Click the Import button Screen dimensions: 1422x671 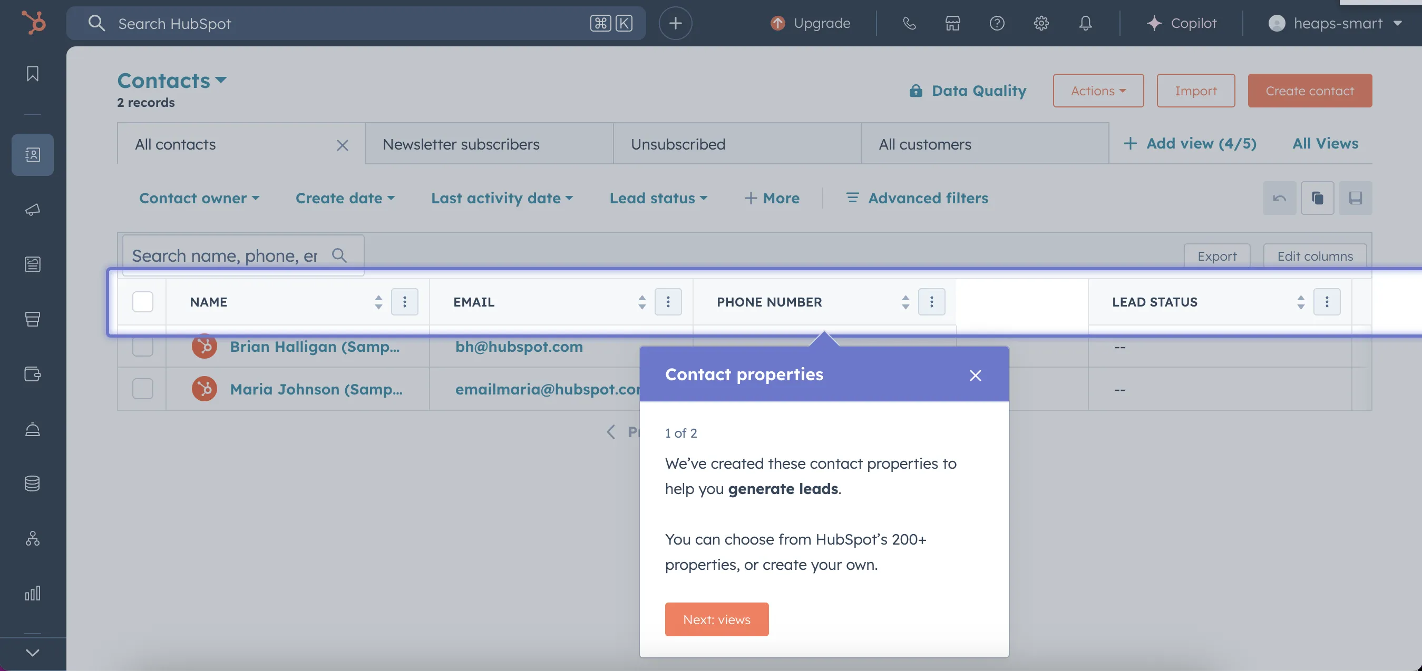coord(1196,91)
